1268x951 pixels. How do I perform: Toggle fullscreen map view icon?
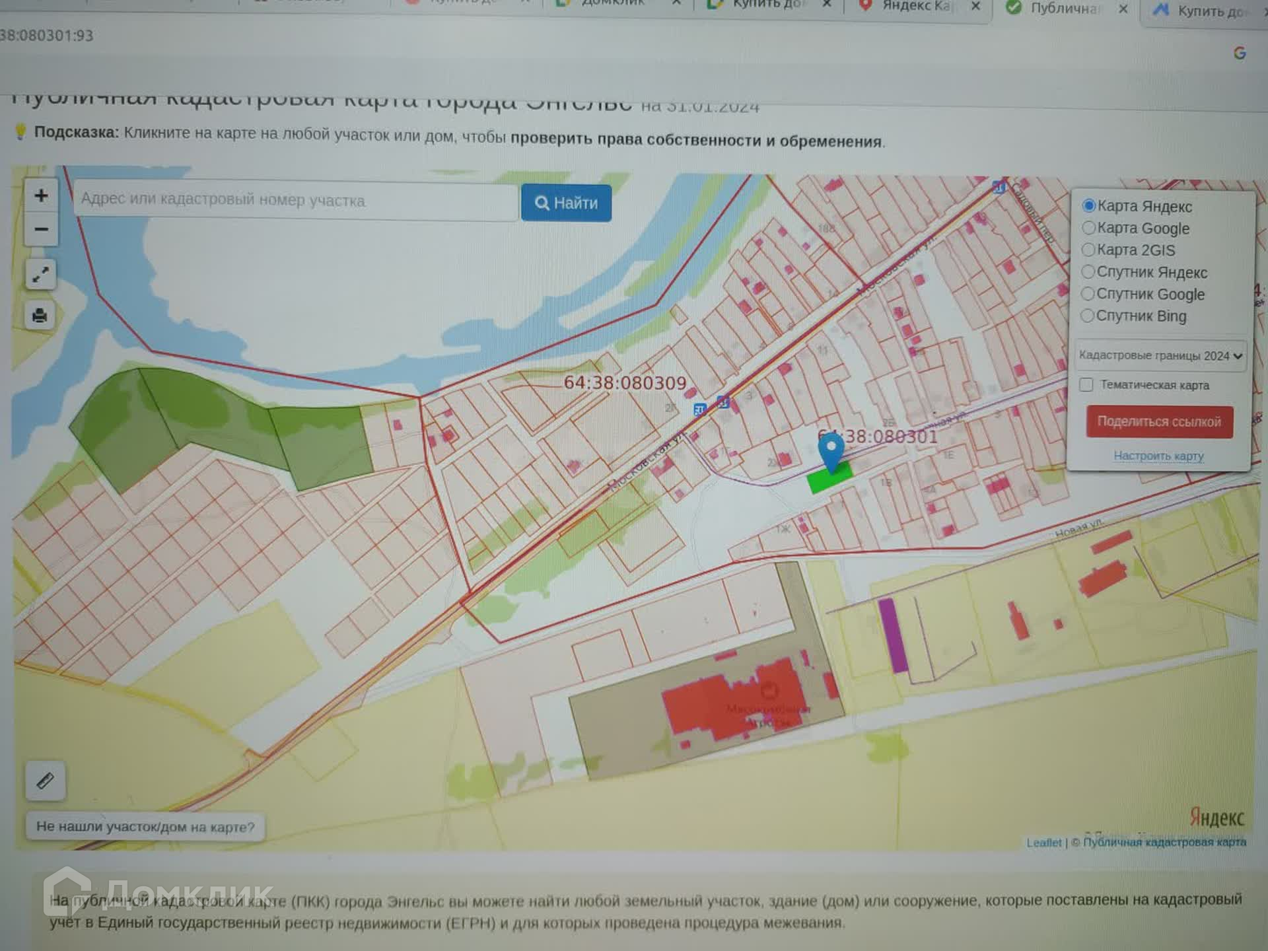(x=40, y=274)
